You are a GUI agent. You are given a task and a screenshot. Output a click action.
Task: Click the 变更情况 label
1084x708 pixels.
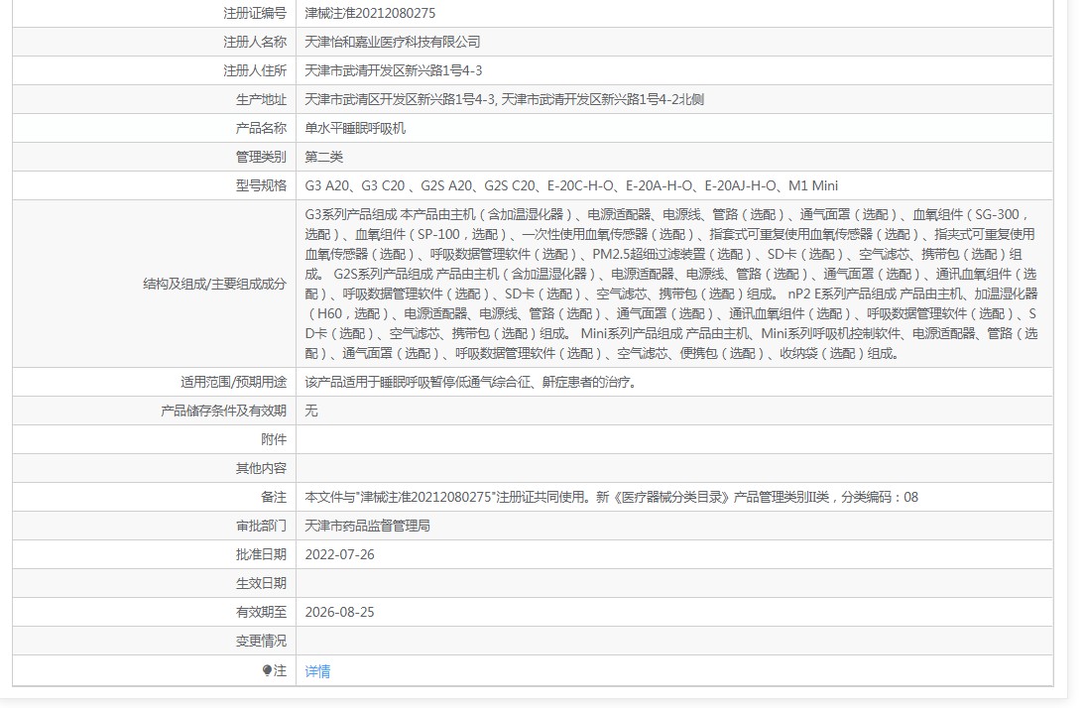coord(261,642)
